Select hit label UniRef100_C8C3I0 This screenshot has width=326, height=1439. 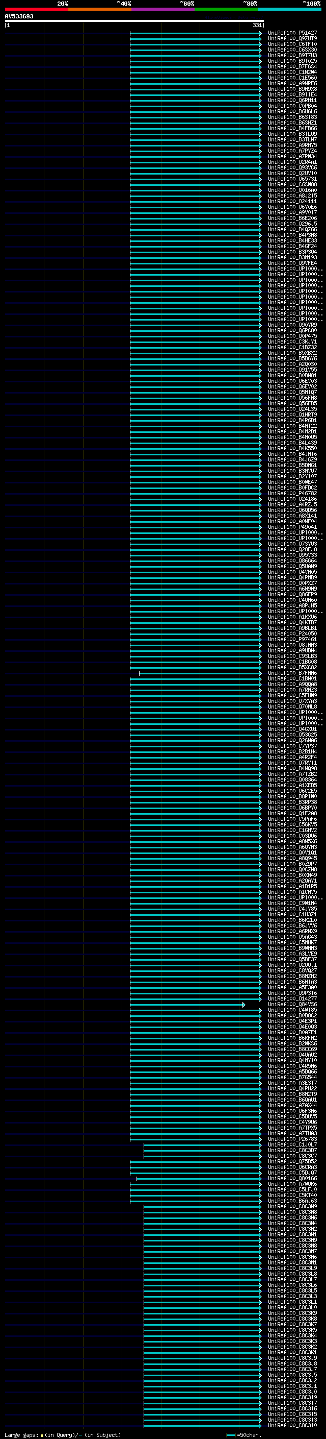(292, 1426)
